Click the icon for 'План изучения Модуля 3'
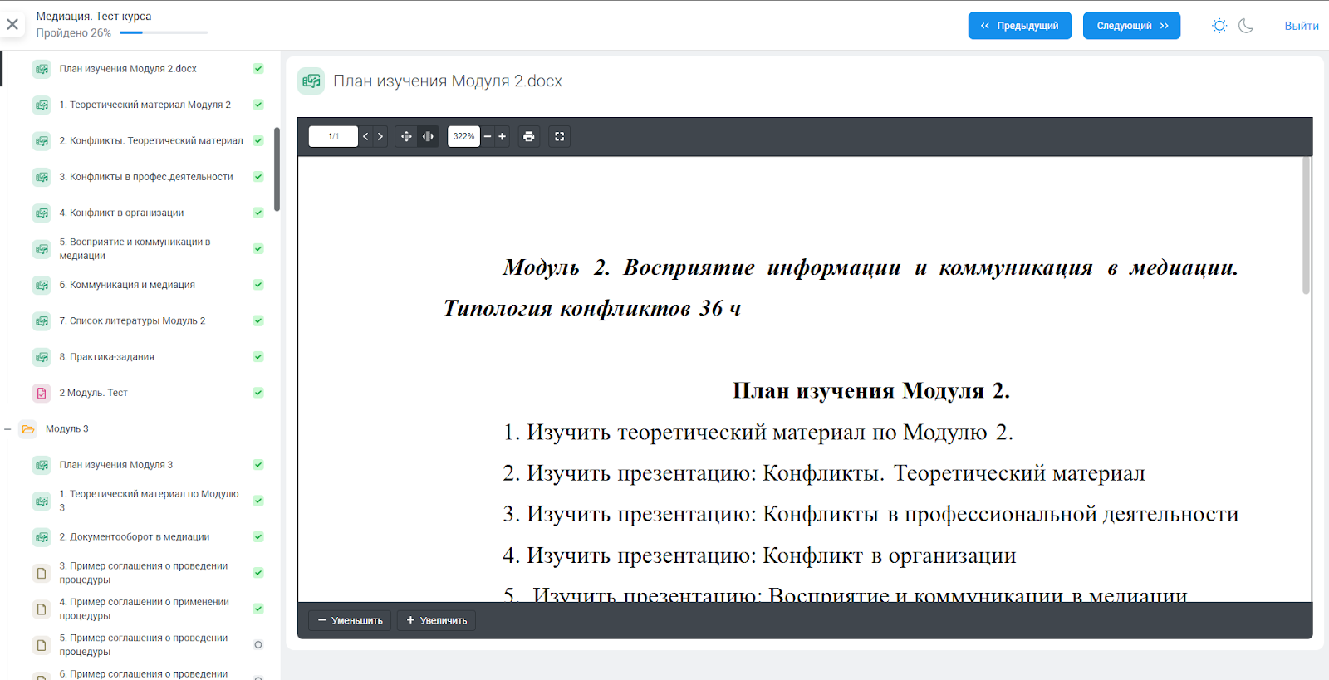This screenshot has height=680, width=1329. click(42, 465)
